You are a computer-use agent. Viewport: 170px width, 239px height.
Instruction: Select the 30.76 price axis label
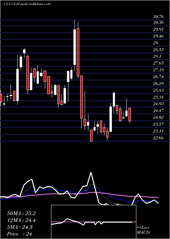click(158, 16)
